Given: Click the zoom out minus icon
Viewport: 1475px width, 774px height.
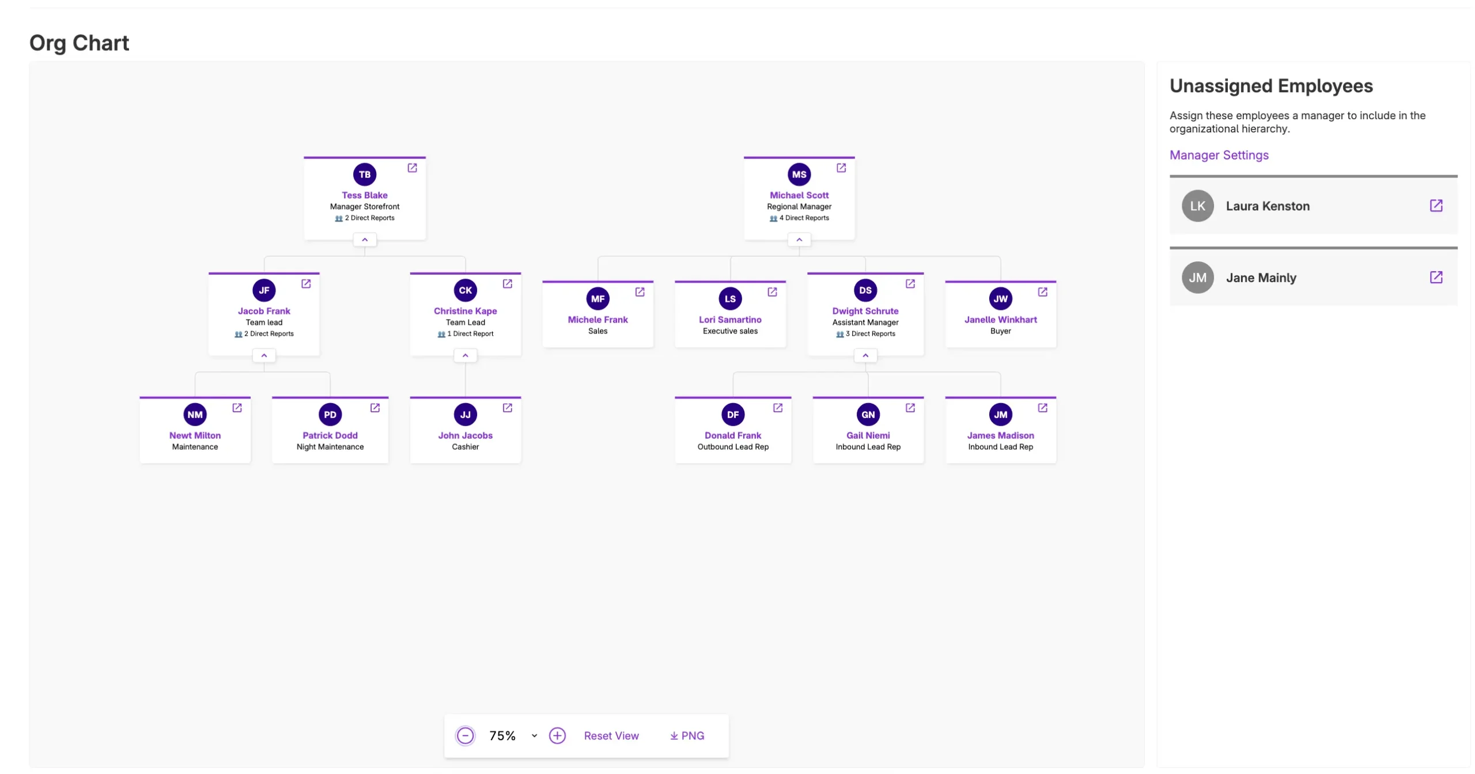Looking at the screenshot, I should [465, 735].
